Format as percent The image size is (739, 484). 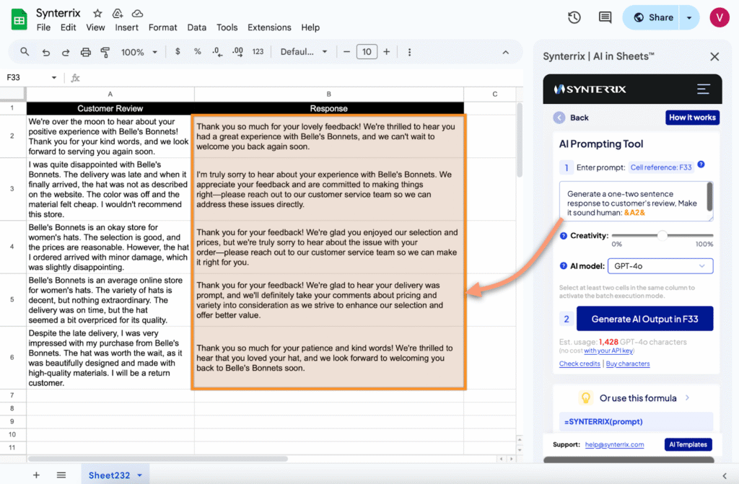click(198, 52)
